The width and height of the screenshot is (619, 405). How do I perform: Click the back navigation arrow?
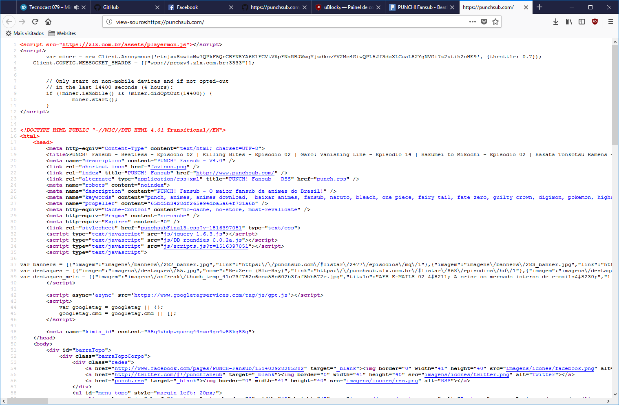pos(9,22)
